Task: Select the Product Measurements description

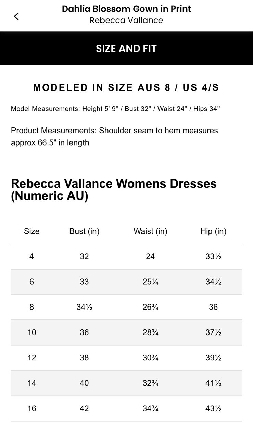Action: 114,136
